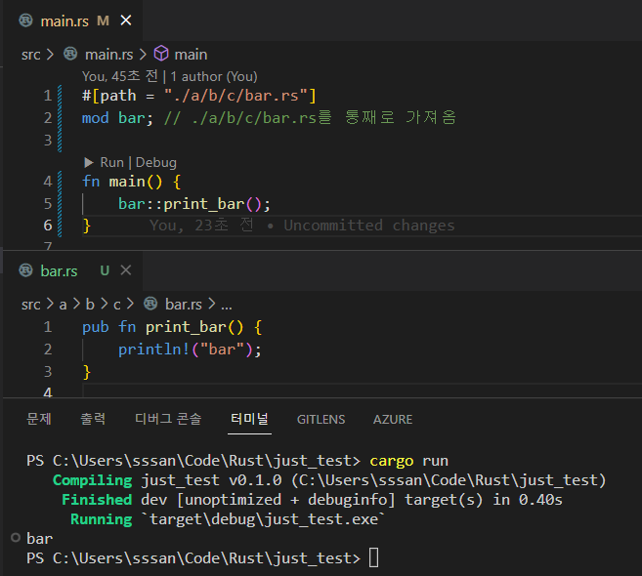
Task: Open the src breadcrumb of main.rs
Action: tap(31, 55)
